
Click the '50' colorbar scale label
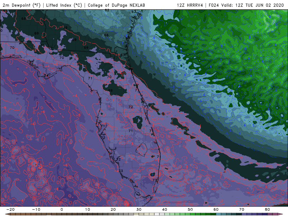tap(190, 210)
